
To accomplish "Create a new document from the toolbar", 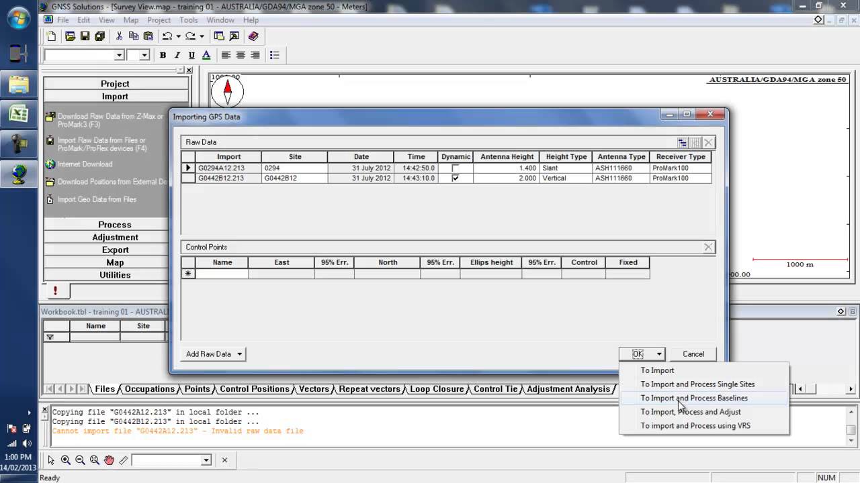I will (52, 36).
